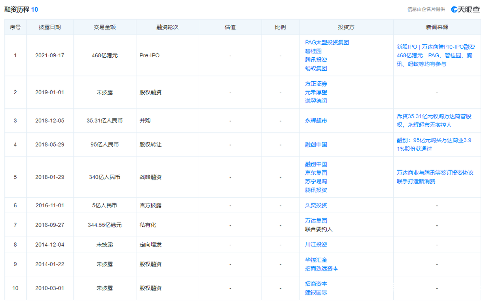Open investor 建银国际
Viewport: 487px width, 301px height.
pos(316,292)
